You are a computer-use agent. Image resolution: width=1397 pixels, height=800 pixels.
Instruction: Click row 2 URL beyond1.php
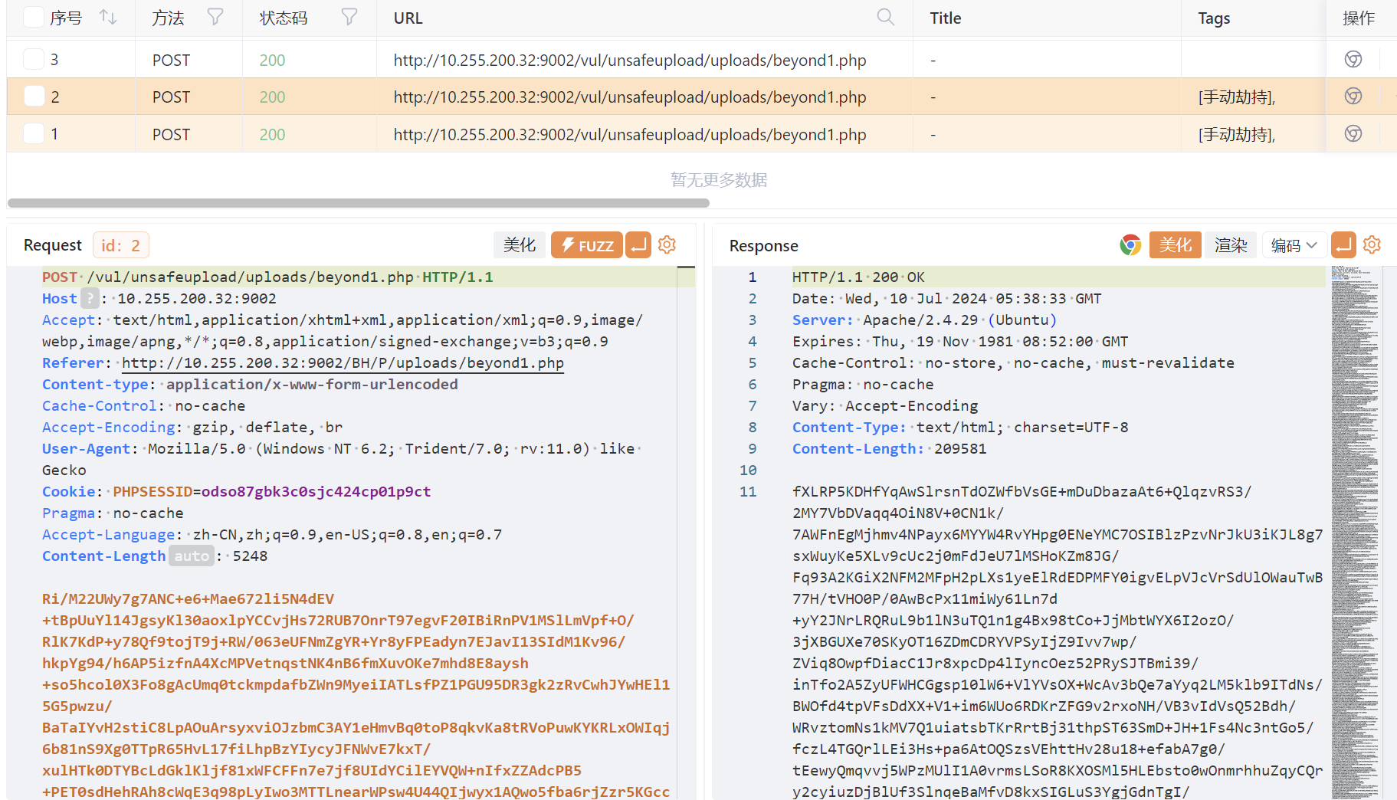(630, 97)
